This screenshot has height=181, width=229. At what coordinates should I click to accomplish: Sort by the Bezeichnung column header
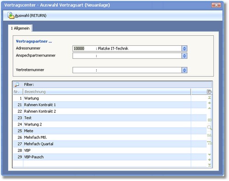107,92
